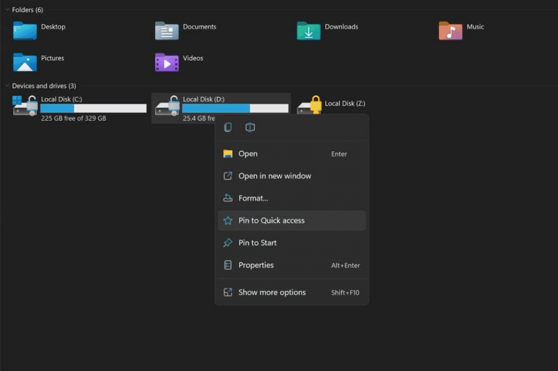Open Properties for Local Disk (D:)
This screenshot has height=371, width=558.
tap(256, 265)
